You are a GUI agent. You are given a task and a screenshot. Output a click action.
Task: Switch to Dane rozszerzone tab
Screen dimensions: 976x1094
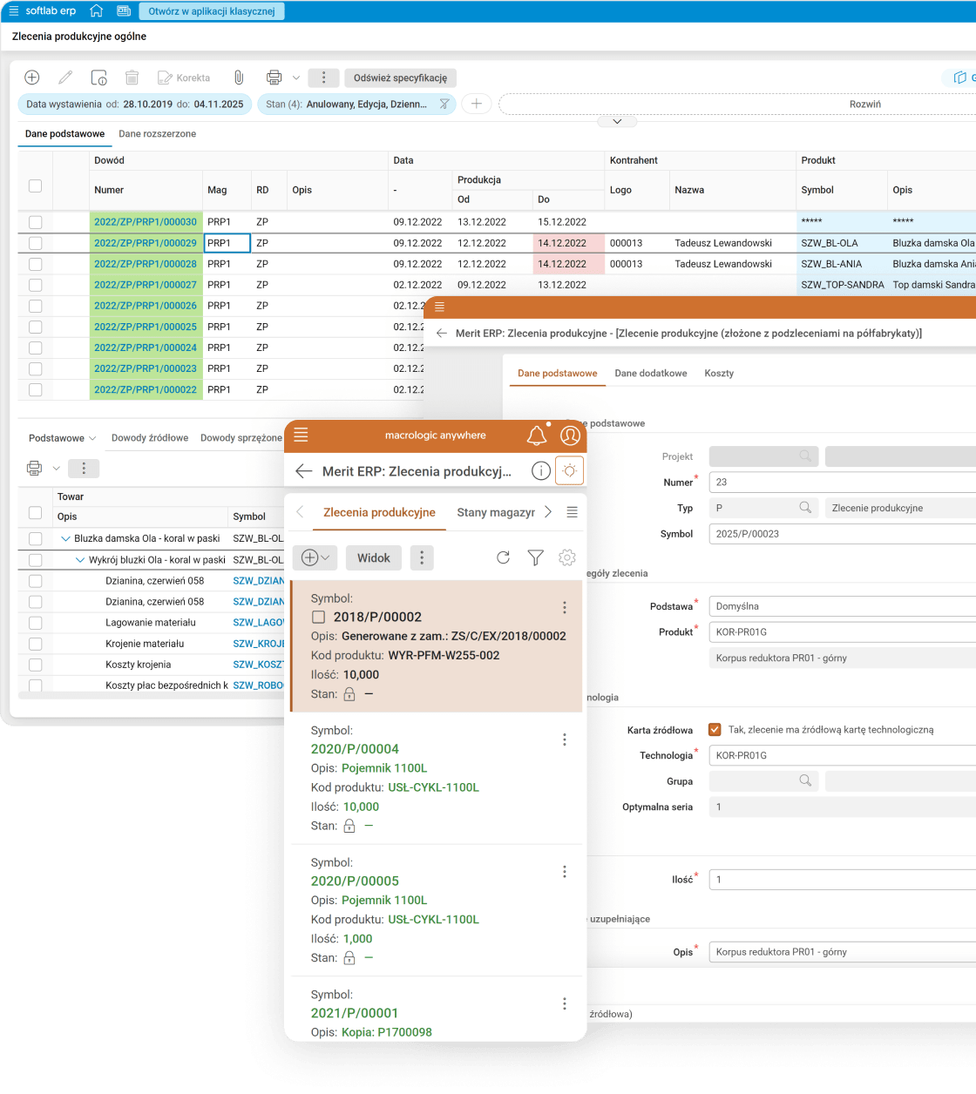pyautogui.click(x=157, y=134)
